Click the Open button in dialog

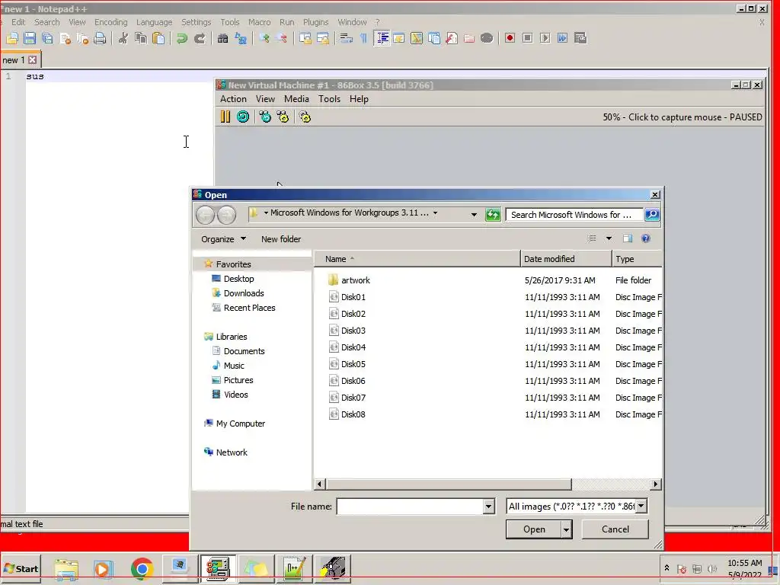[x=534, y=530]
